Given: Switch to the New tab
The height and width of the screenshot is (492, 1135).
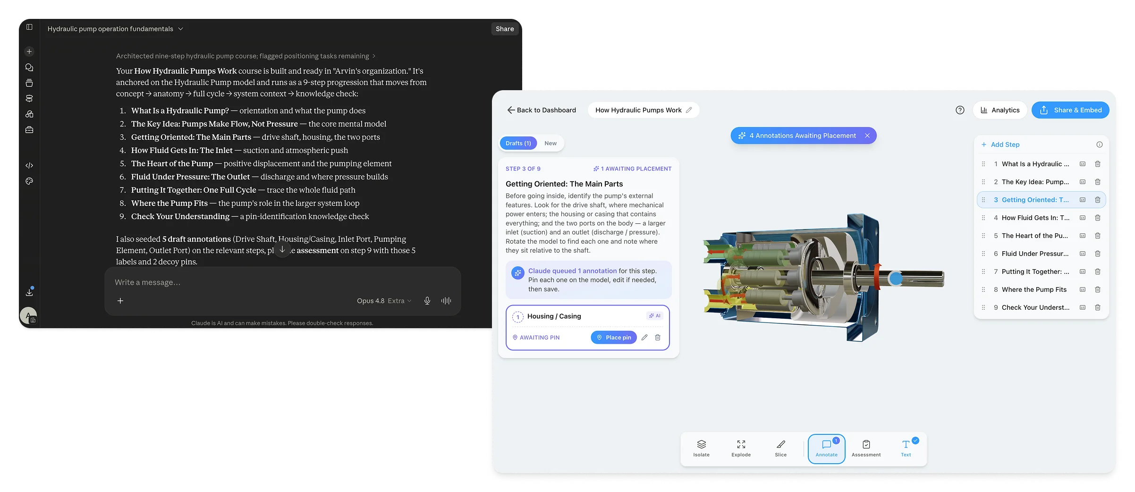Looking at the screenshot, I should pos(551,143).
